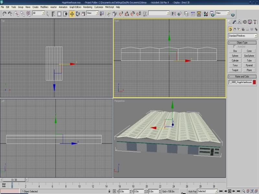Open the Modifiers menu

44,7
